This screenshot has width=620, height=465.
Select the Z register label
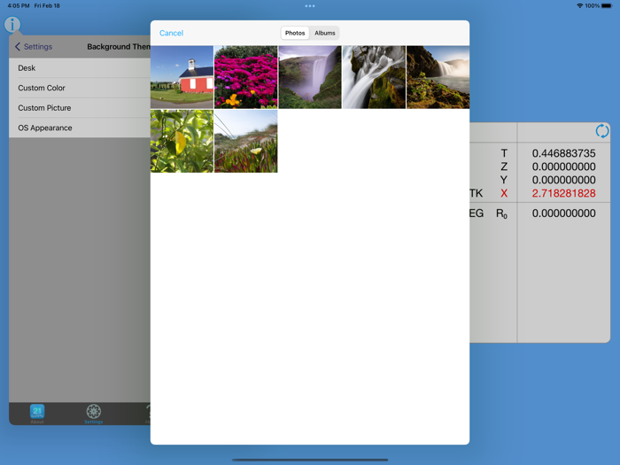(x=504, y=167)
